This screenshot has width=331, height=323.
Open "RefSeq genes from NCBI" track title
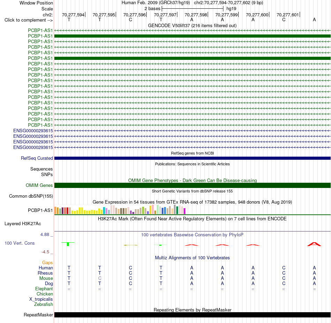(192, 153)
